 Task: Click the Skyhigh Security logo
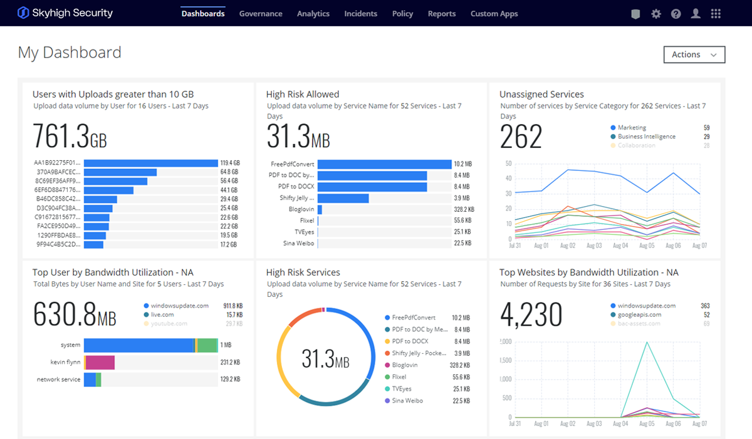[x=66, y=13]
